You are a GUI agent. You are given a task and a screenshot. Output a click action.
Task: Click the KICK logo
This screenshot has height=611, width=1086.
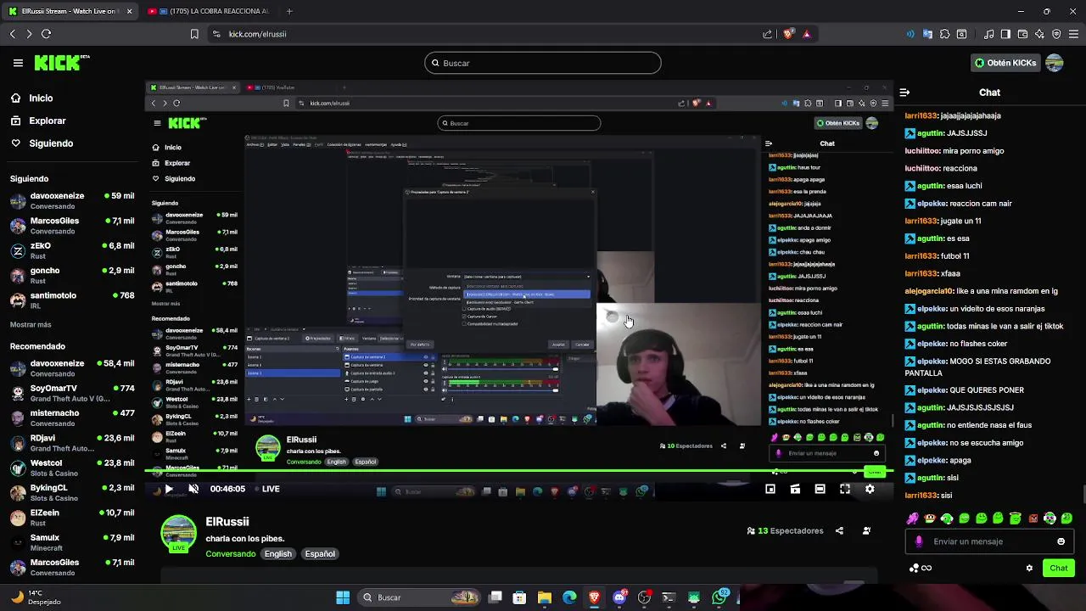(x=61, y=63)
